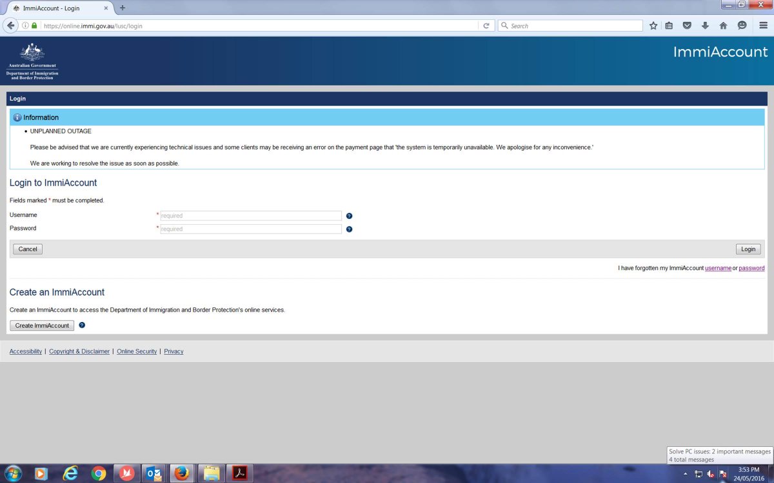The width and height of the screenshot is (774, 483).
Task: Bookmark this page with the star icon
Action: click(653, 26)
